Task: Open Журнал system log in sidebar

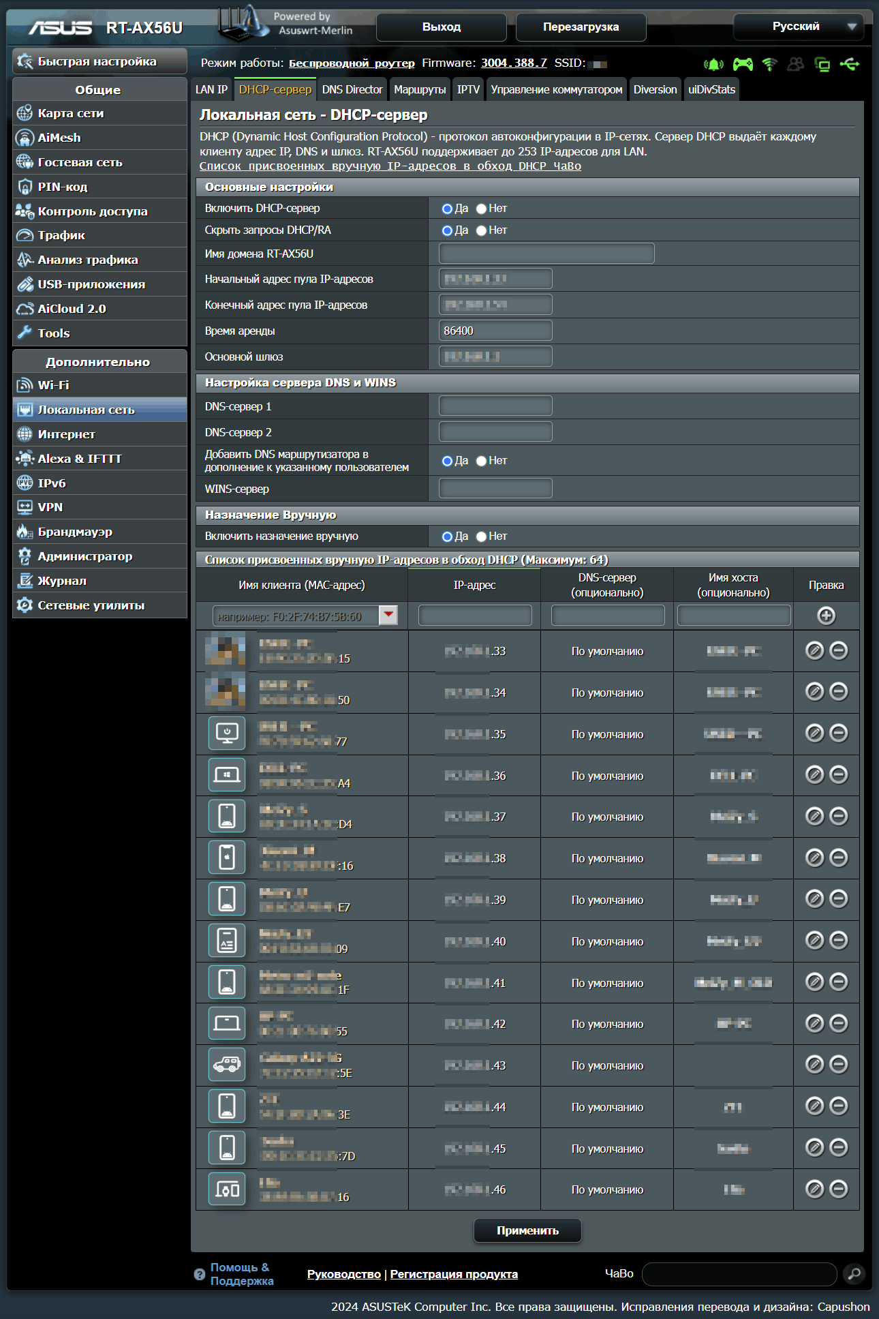Action: pos(99,581)
